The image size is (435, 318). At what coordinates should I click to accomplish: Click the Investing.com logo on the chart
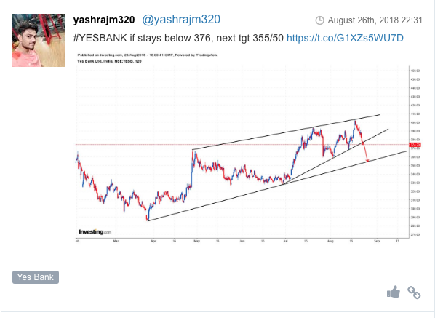pos(95,231)
